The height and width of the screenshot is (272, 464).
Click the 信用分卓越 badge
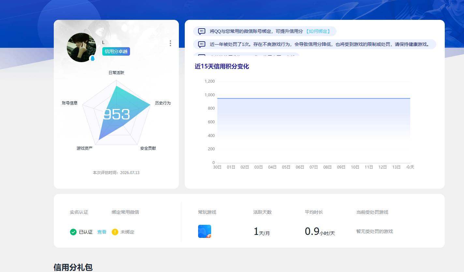[x=116, y=51]
